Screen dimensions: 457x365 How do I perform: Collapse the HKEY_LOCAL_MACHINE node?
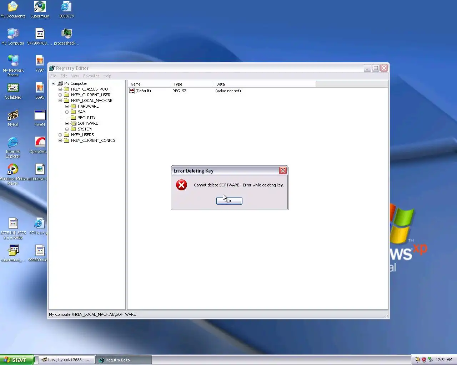(60, 101)
